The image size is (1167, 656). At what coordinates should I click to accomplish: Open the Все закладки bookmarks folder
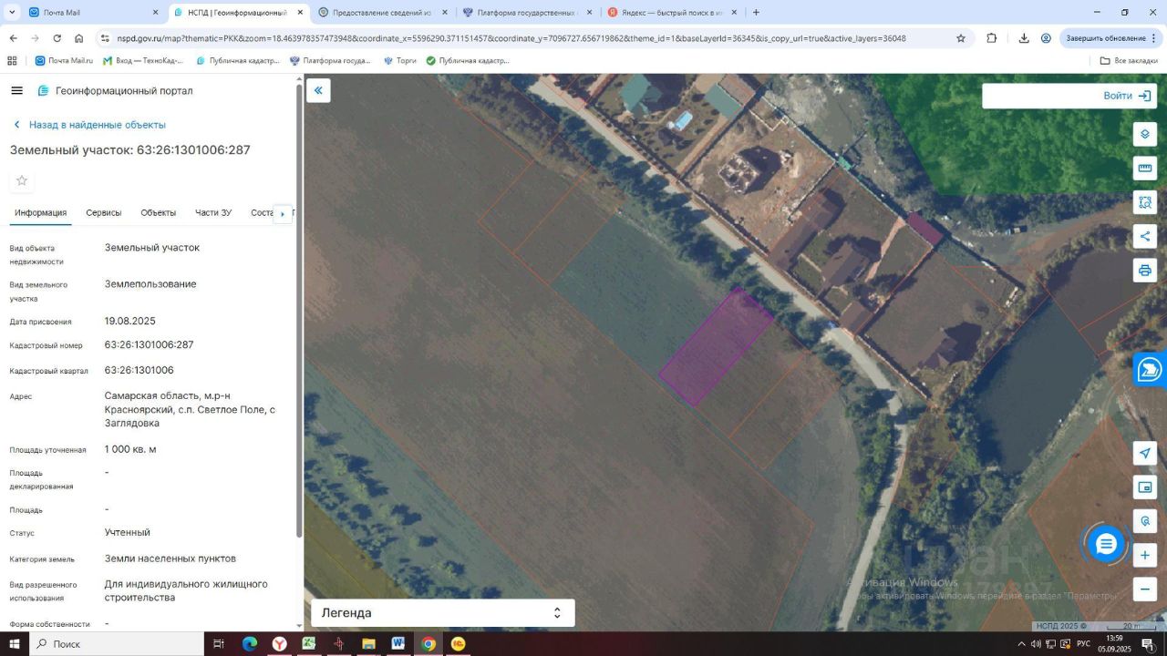click(1130, 60)
